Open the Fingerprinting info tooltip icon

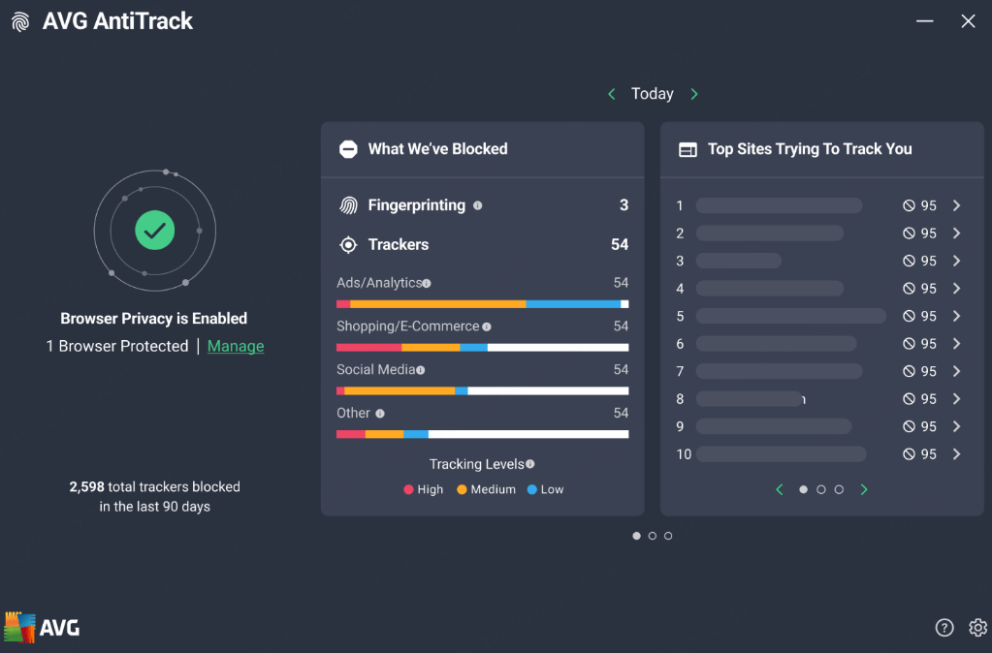[478, 205]
